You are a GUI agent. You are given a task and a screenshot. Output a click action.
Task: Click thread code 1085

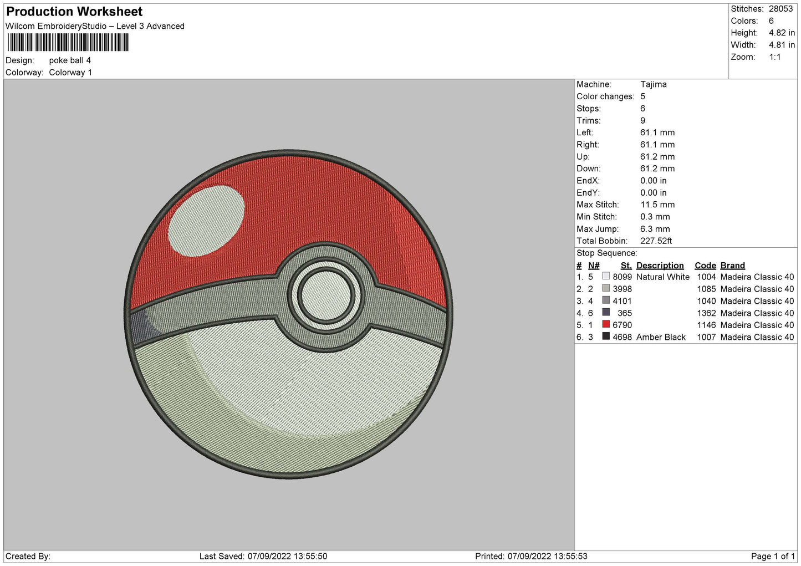pos(706,289)
